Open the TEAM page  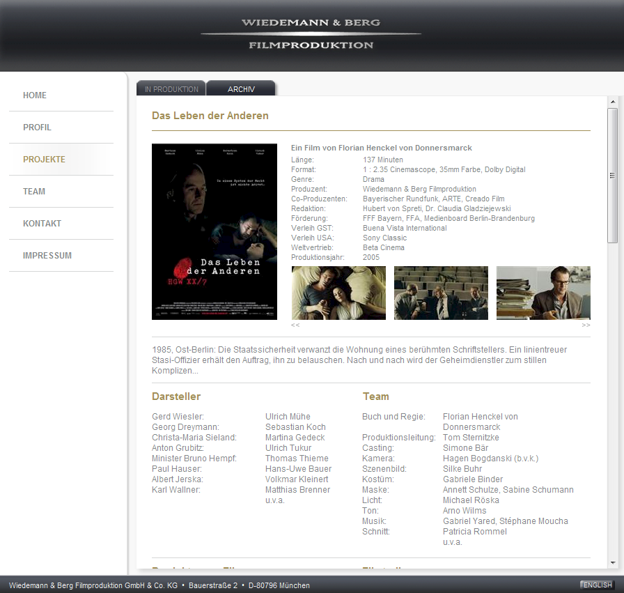pos(34,192)
